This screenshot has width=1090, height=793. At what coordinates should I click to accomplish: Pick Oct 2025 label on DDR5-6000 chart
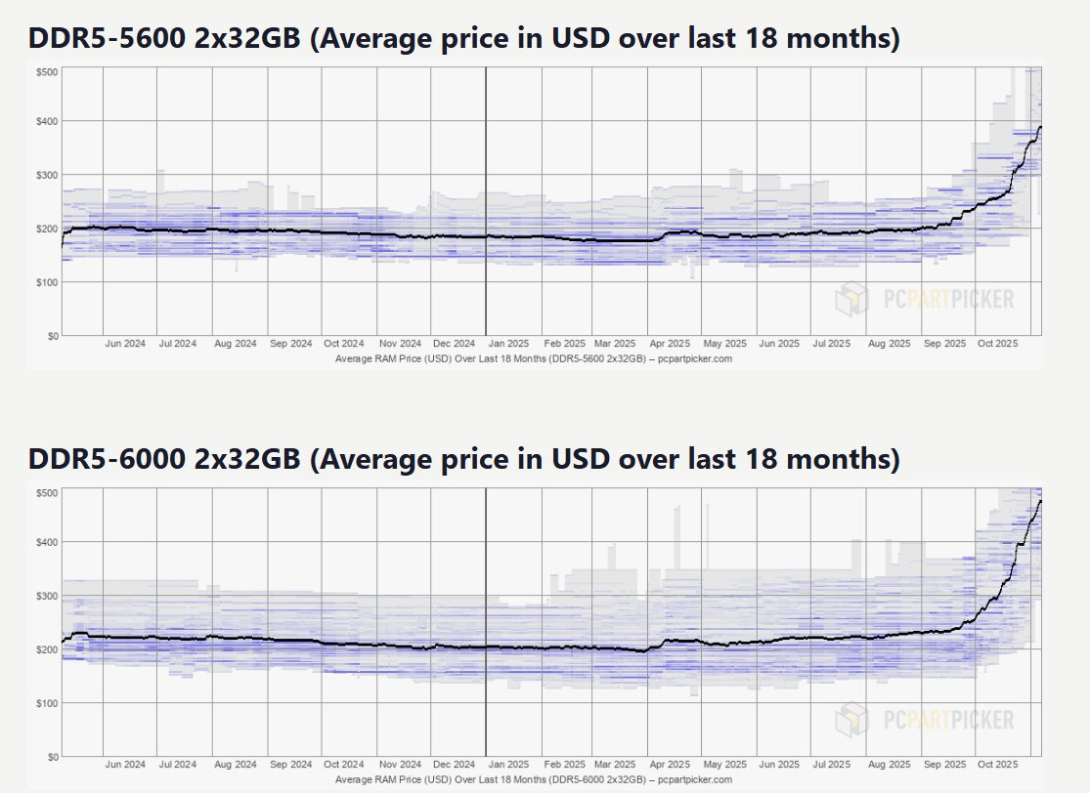[x=997, y=765]
